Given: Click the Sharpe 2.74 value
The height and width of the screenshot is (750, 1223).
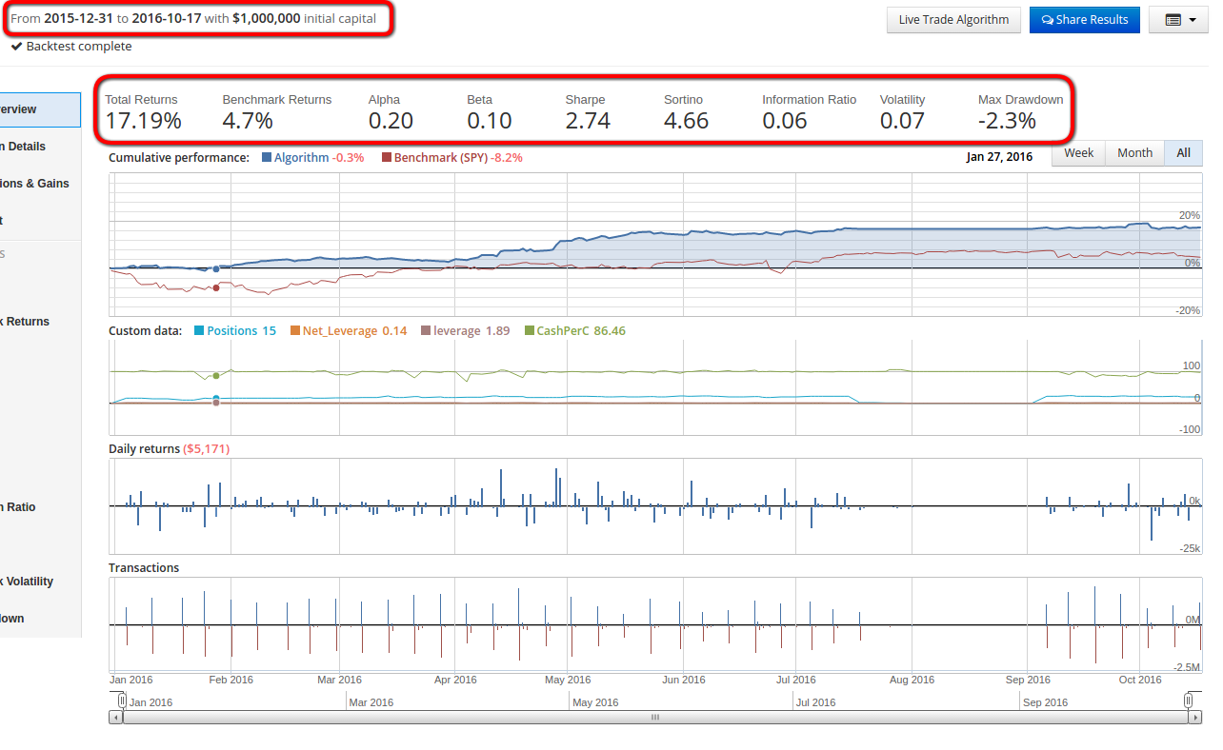Looking at the screenshot, I should pyautogui.click(x=588, y=121).
